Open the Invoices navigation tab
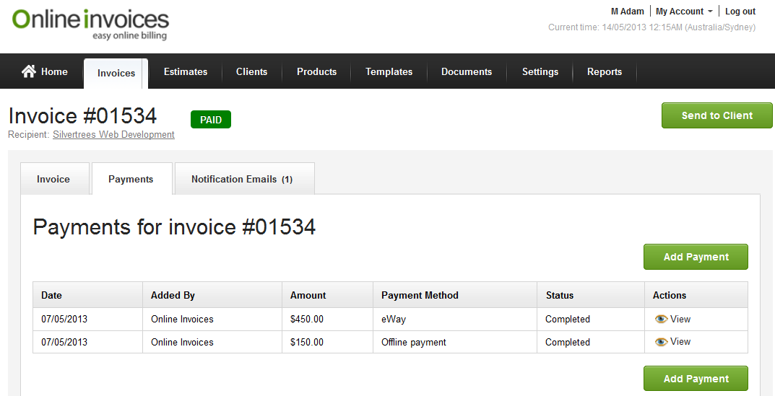 pyautogui.click(x=116, y=73)
